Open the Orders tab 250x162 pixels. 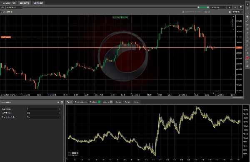(x=107, y=102)
